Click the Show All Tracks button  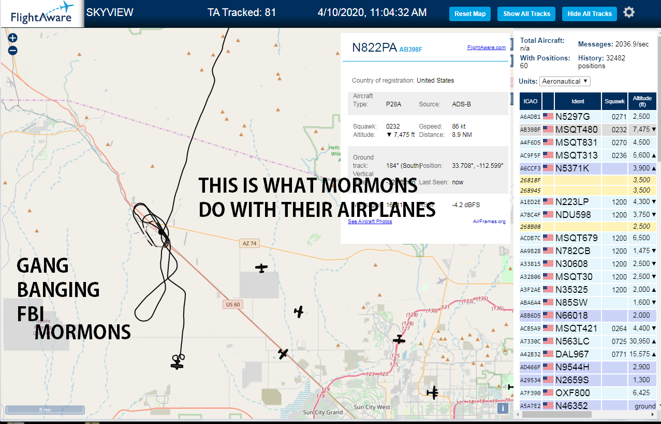[x=526, y=14]
